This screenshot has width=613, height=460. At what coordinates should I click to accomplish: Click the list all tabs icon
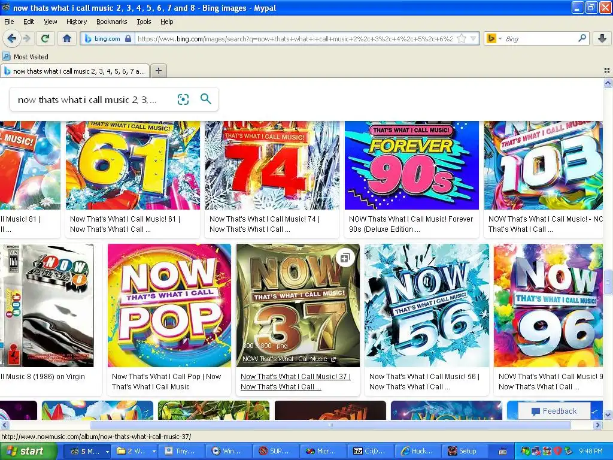tap(607, 71)
